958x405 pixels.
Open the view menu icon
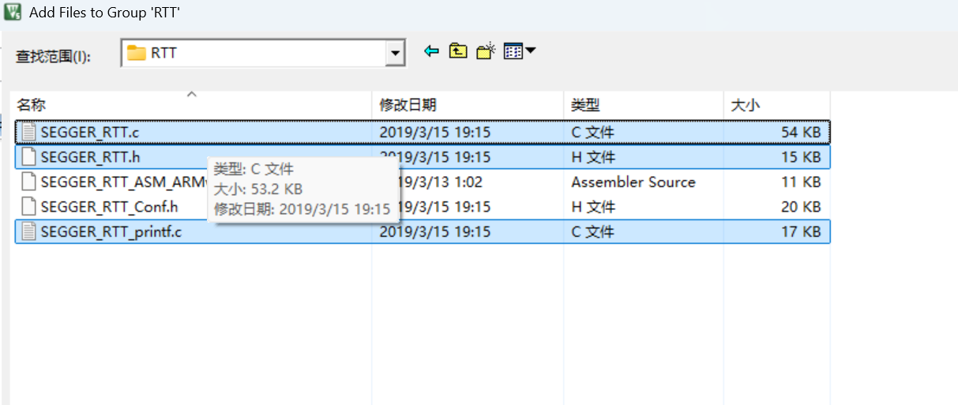click(x=513, y=51)
